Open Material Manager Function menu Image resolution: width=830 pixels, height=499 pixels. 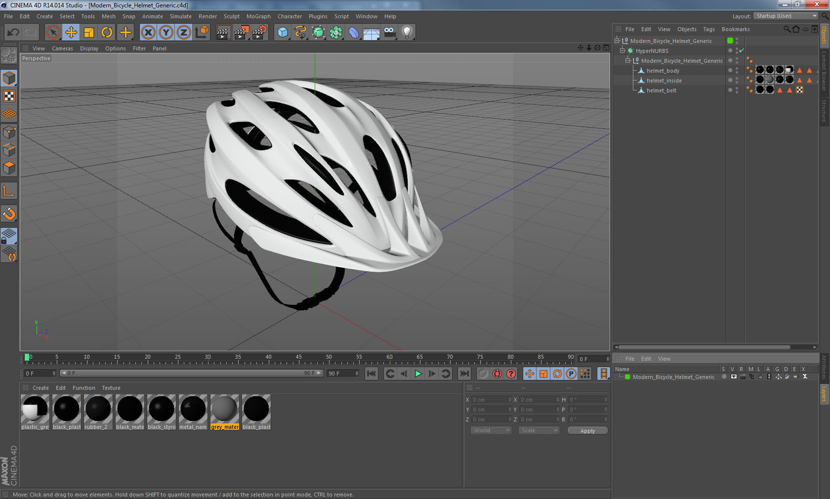click(x=83, y=388)
